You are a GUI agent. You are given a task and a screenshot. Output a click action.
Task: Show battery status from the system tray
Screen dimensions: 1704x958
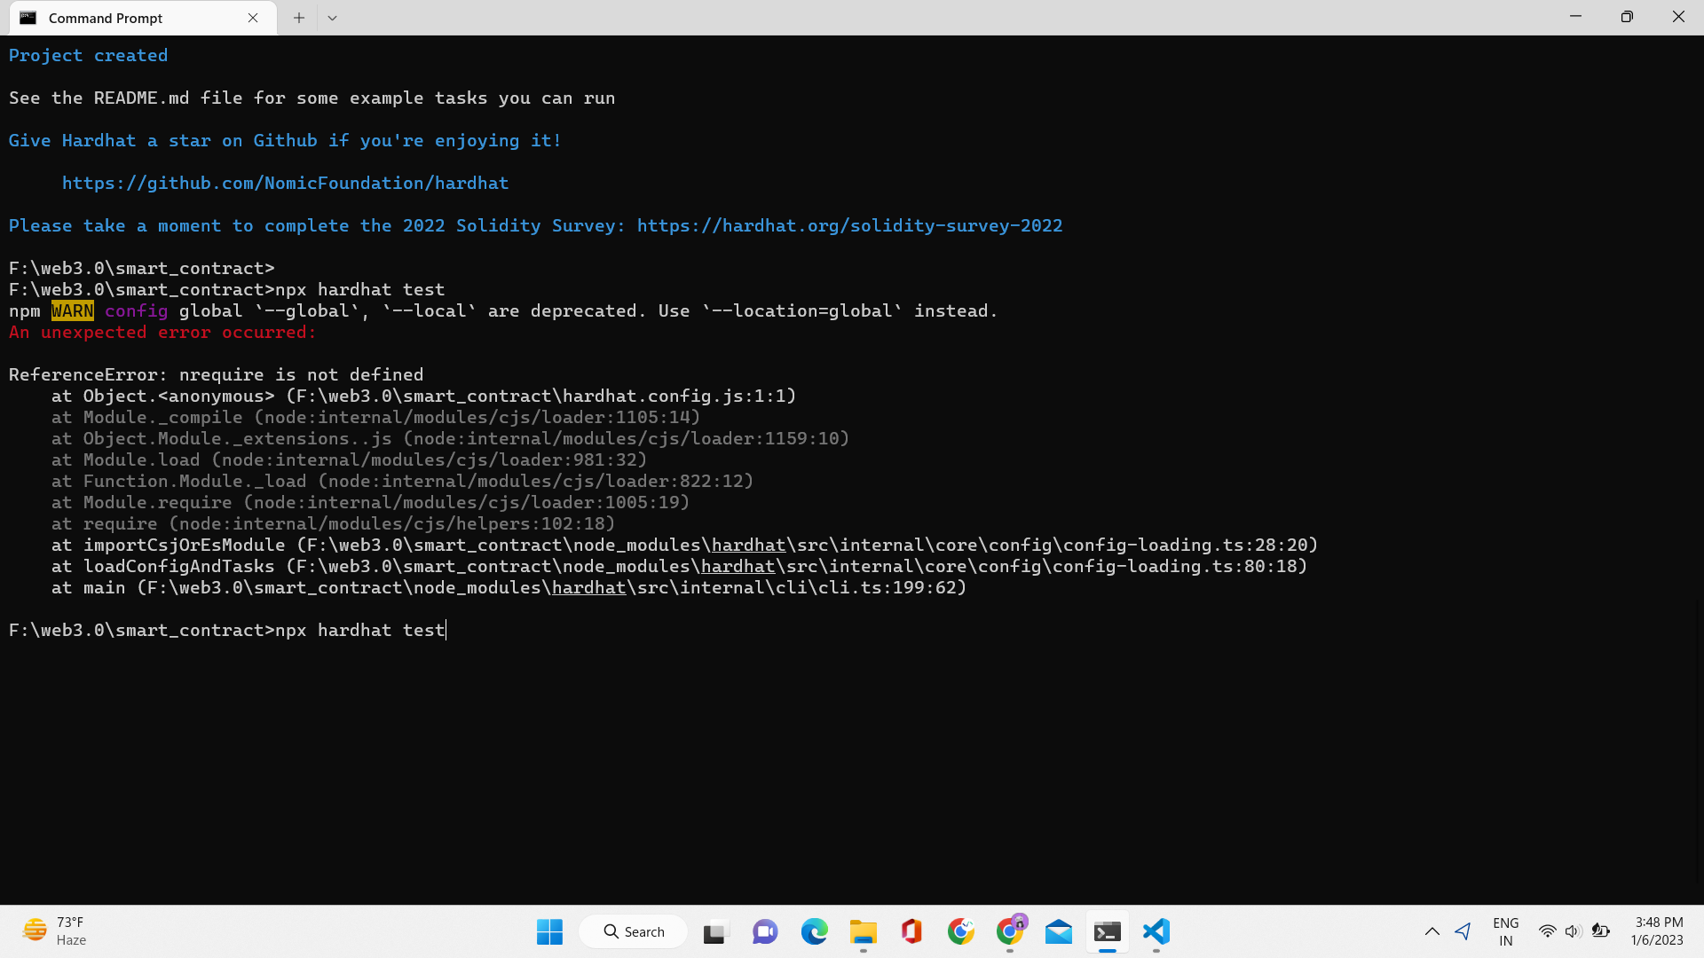coord(1601,931)
